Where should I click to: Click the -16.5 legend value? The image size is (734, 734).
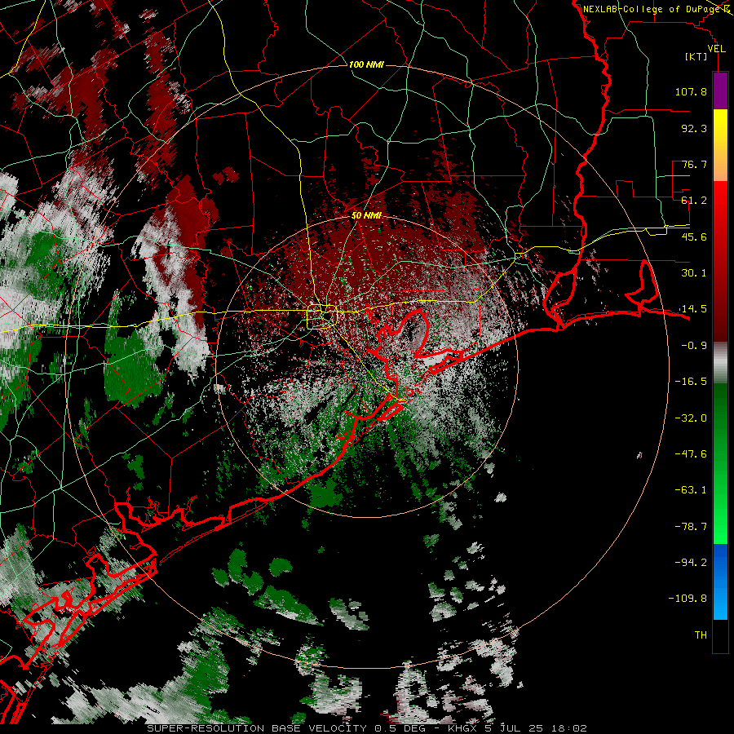coord(691,382)
